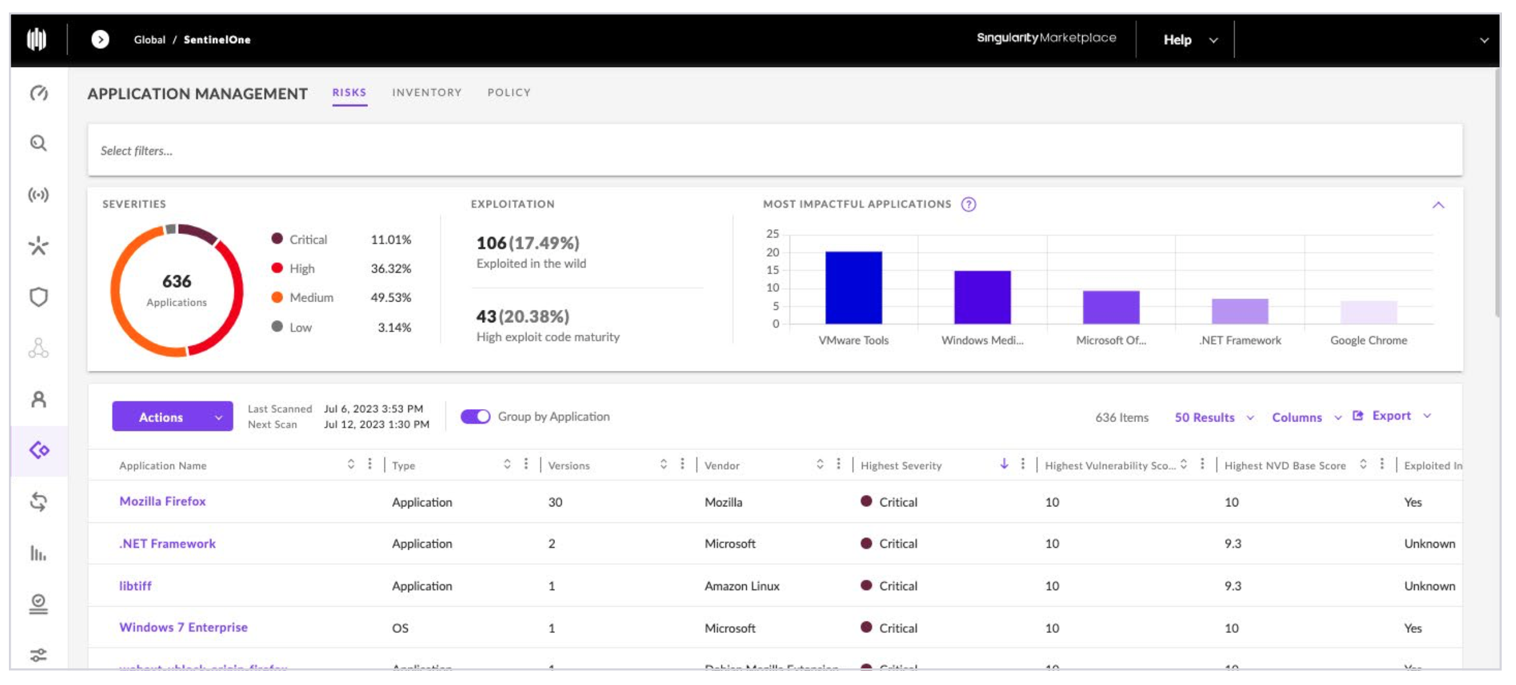Sort by Type column arrows

click(x=507, y=464)
